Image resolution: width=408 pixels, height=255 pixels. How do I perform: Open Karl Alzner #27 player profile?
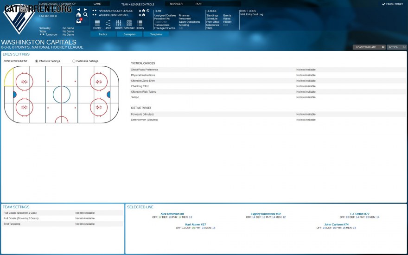click(x=195, y=224)
